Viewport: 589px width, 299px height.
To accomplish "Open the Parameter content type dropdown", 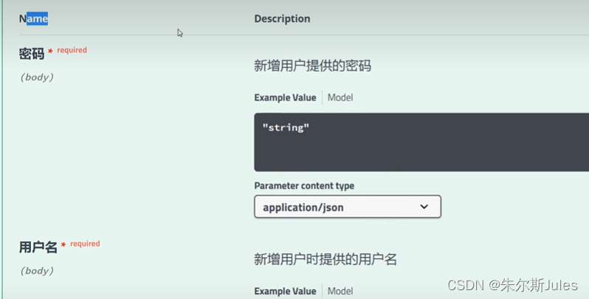I will pos(348,207).
